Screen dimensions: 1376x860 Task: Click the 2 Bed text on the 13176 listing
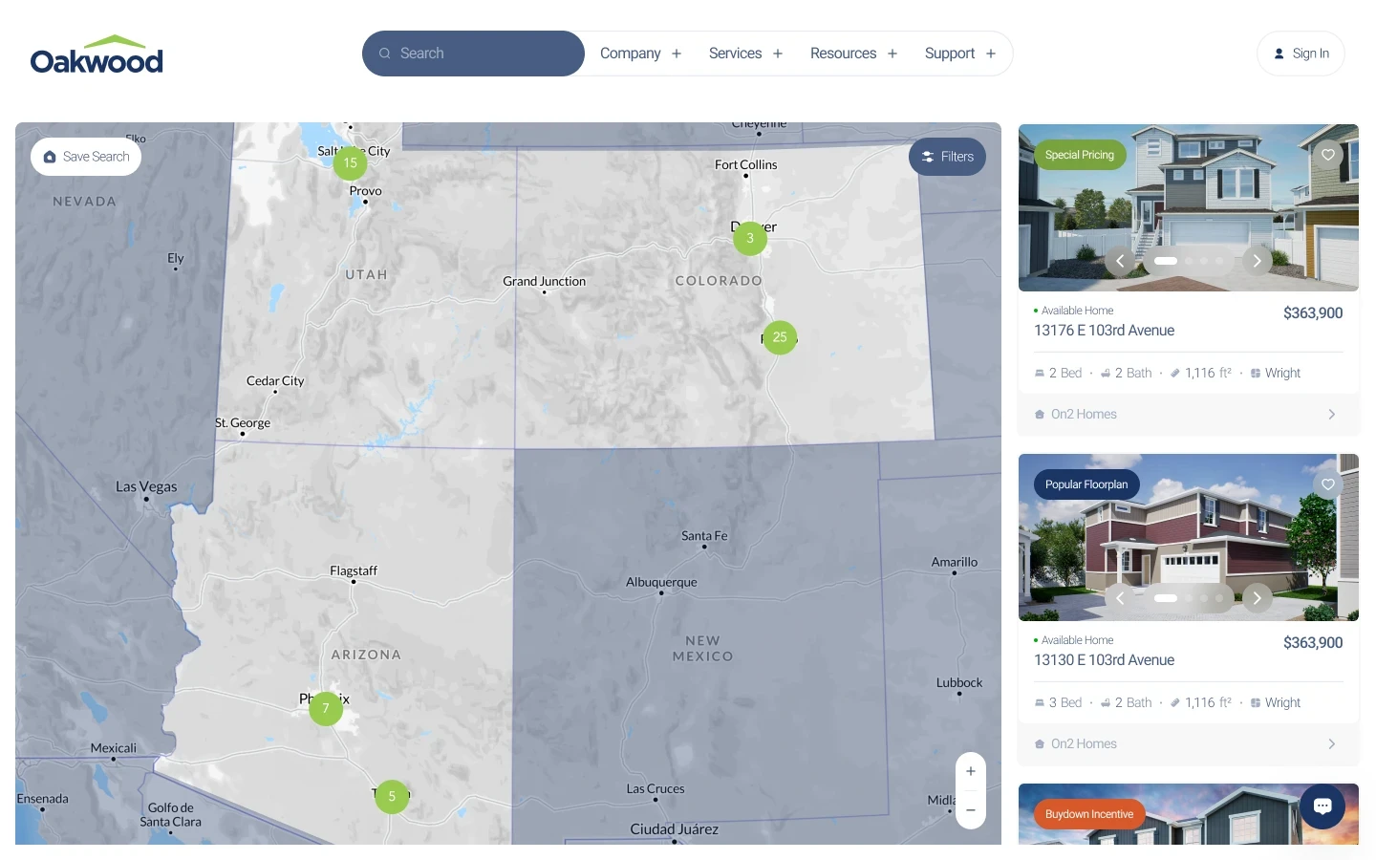tap(1065, 374)
